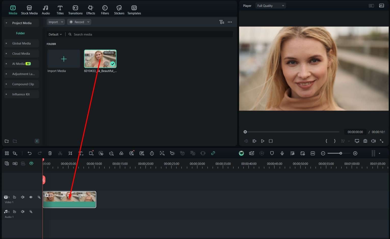Open the Full Quality dropdown in Player
This screenshot has height=239, width=390.
pyautogui.click(x=270, y=6)
